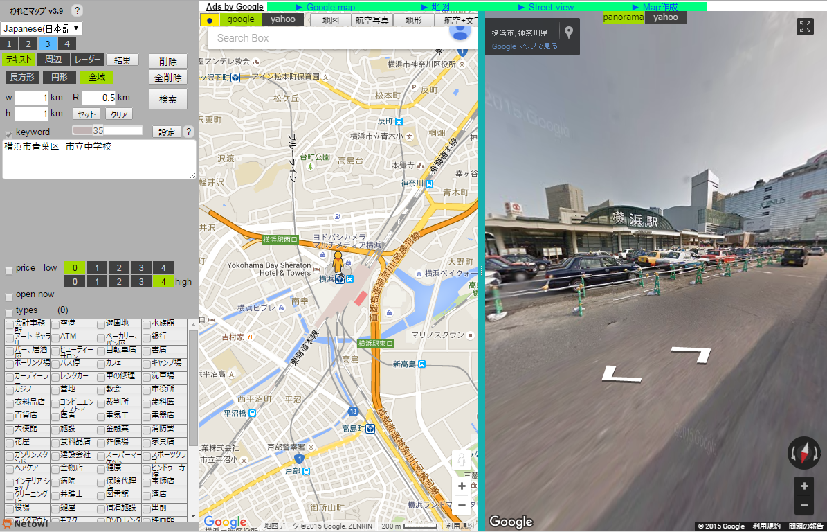827x532 pixels.
Task: Click the Pegman marker at Yokohama station
Action: point(338,263)
